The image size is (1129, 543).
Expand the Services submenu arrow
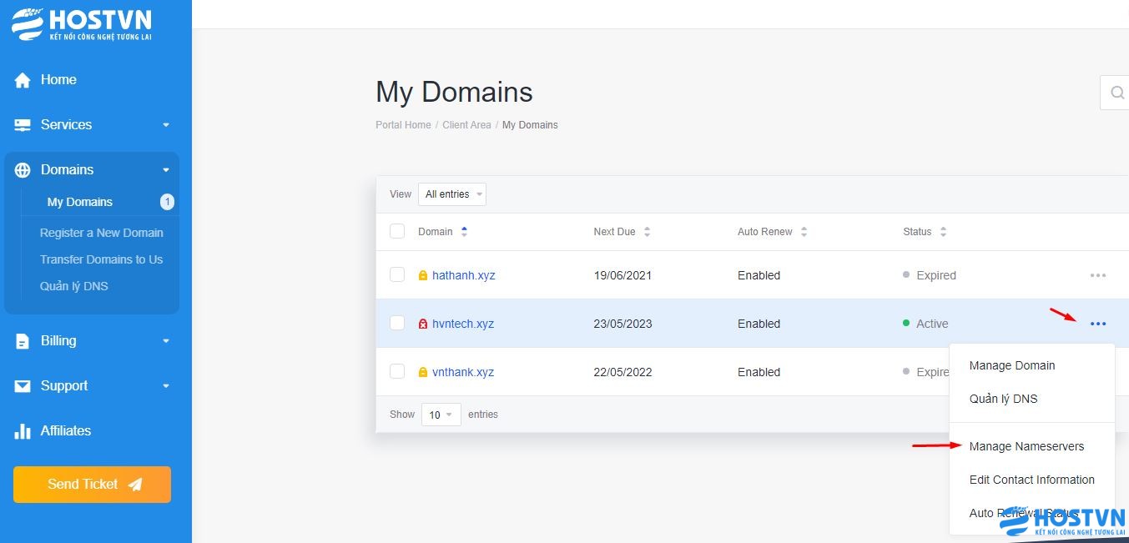(x=166, y=125)
